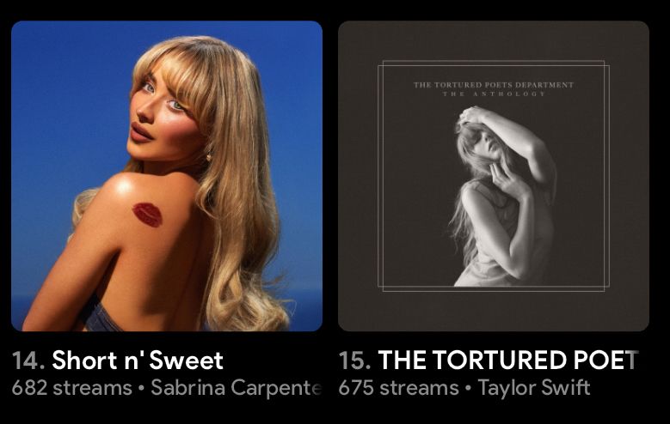Click the black-and-white figure on Anthology cover

click(x=502, y=197)
